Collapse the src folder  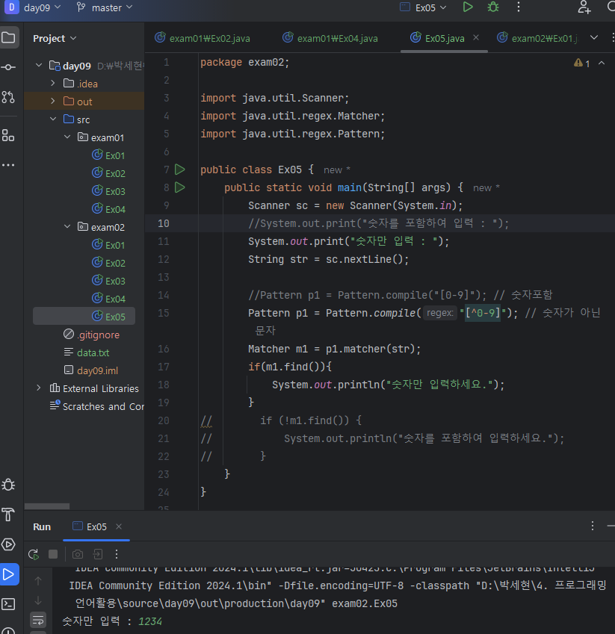53,119
